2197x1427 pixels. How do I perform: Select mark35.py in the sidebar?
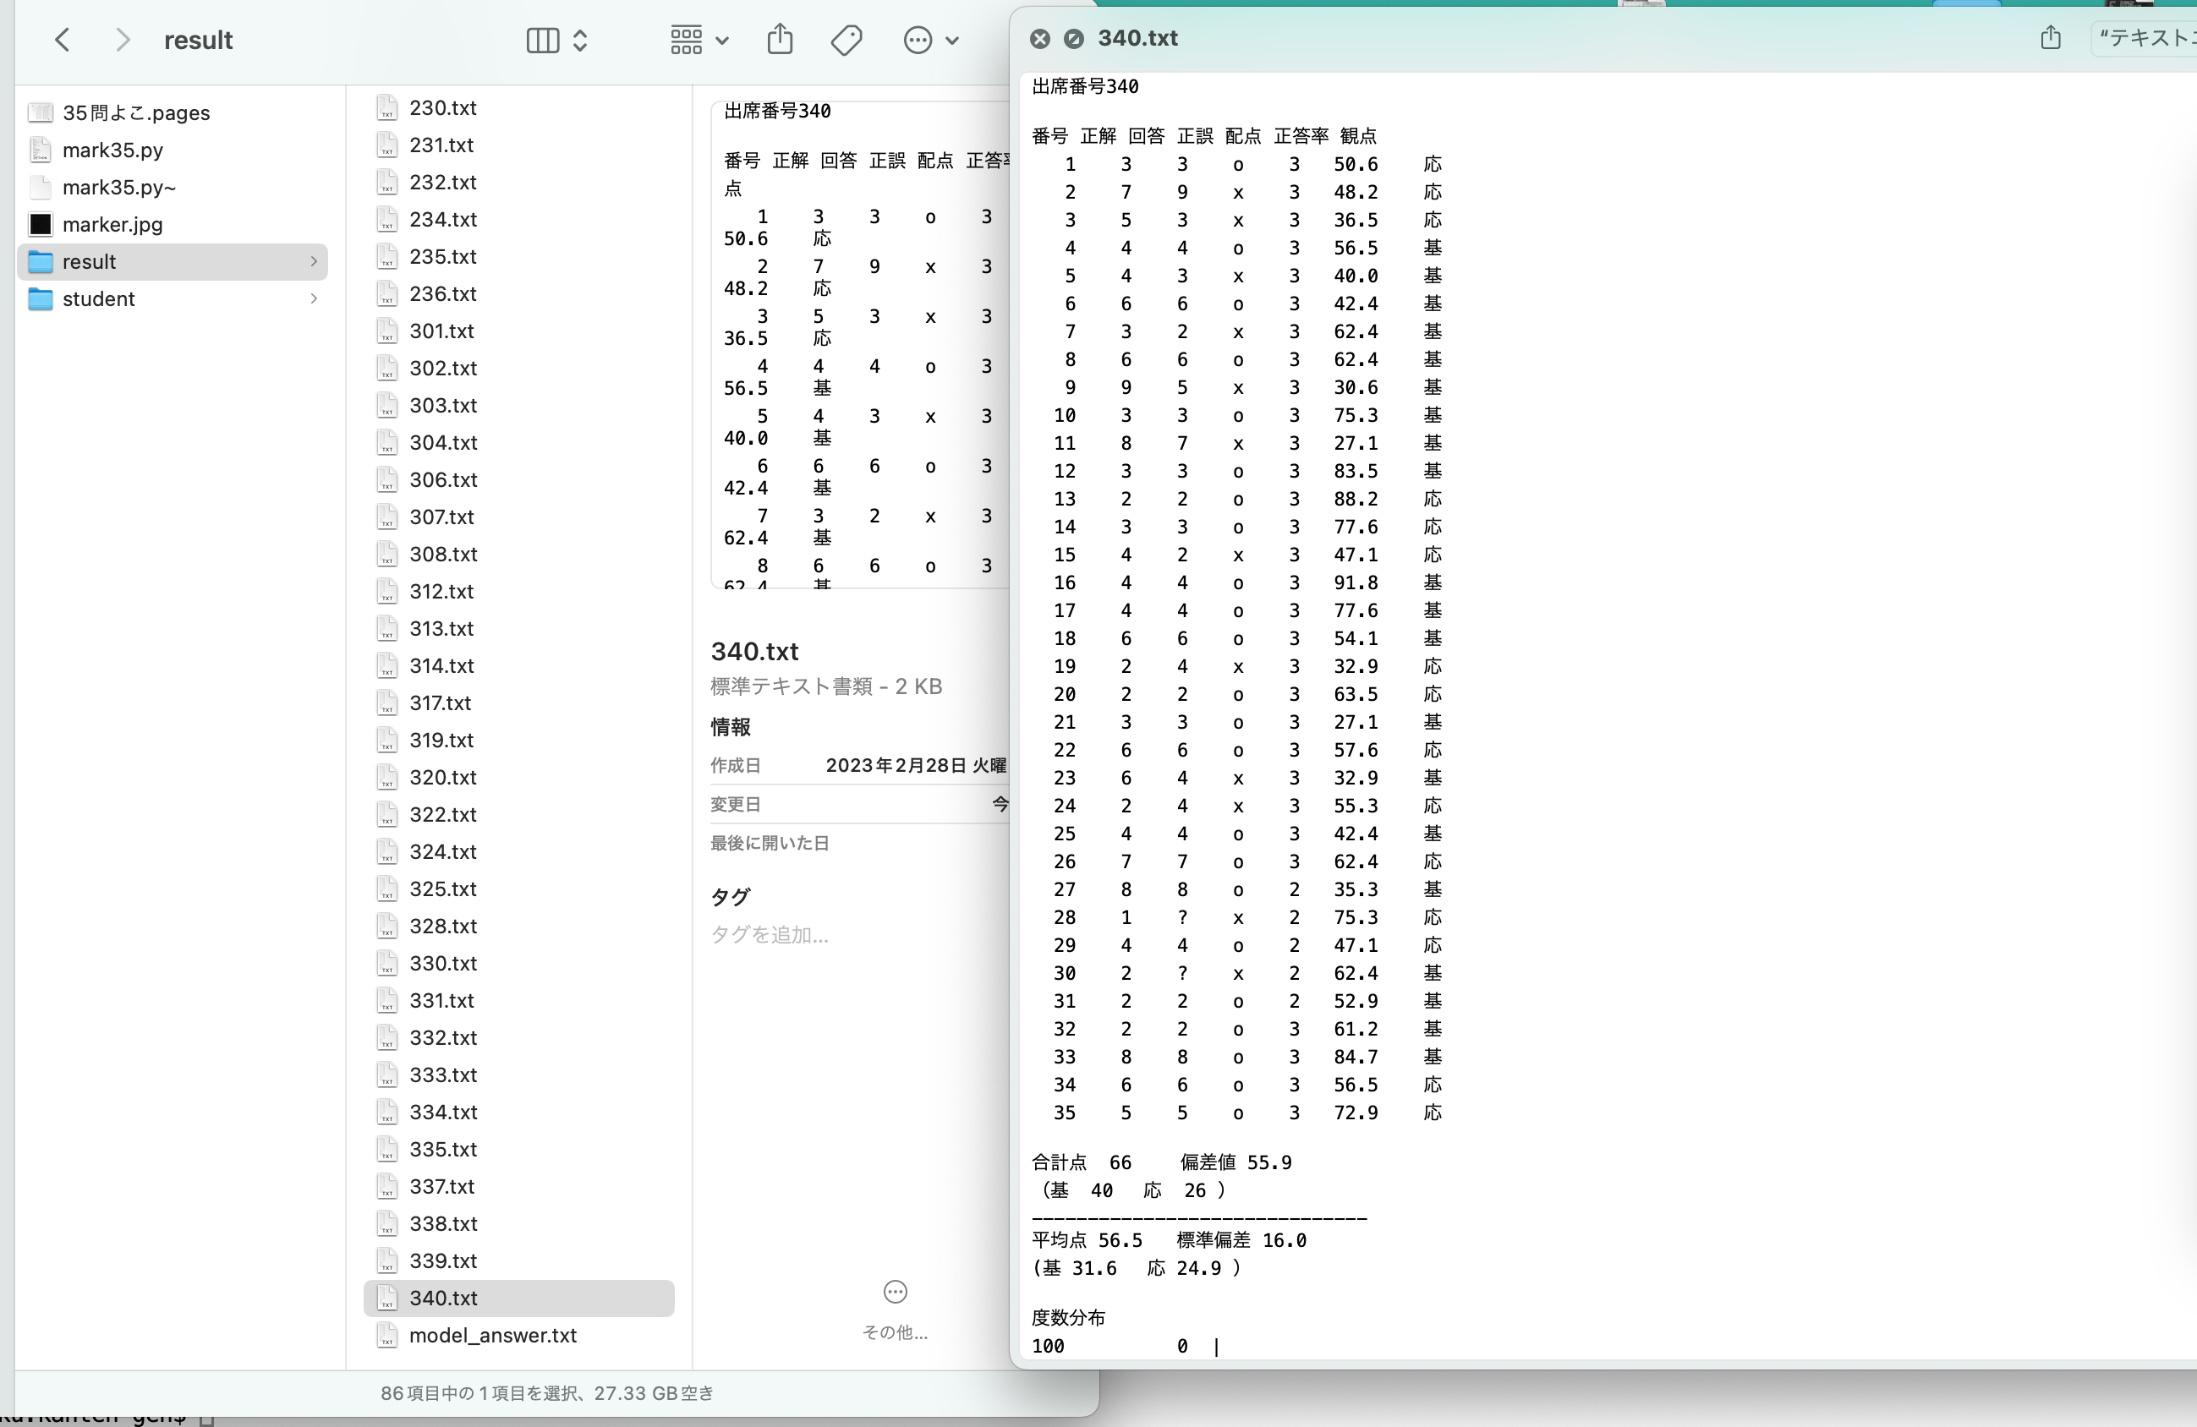tap(112, 150)
